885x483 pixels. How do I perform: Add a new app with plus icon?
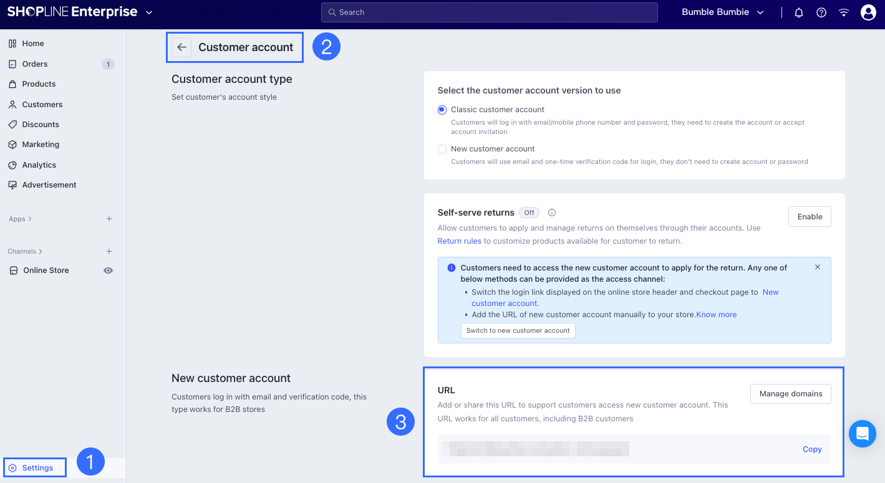pos(109,219)
